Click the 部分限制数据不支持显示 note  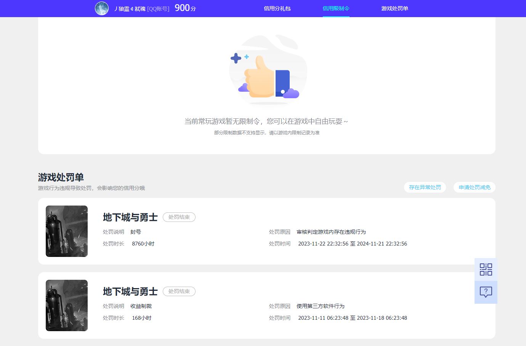pyautogui.click(x=267, y=133)
